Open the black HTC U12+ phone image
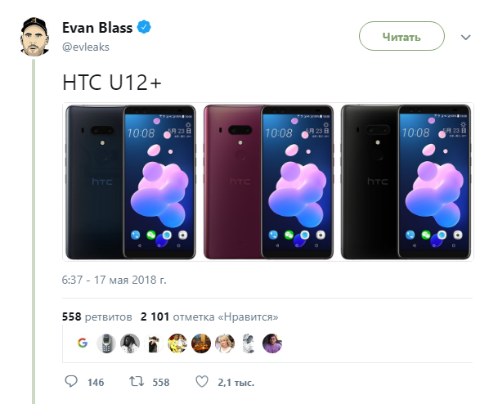The image size is (489, 404). click(x=406, y=182)
